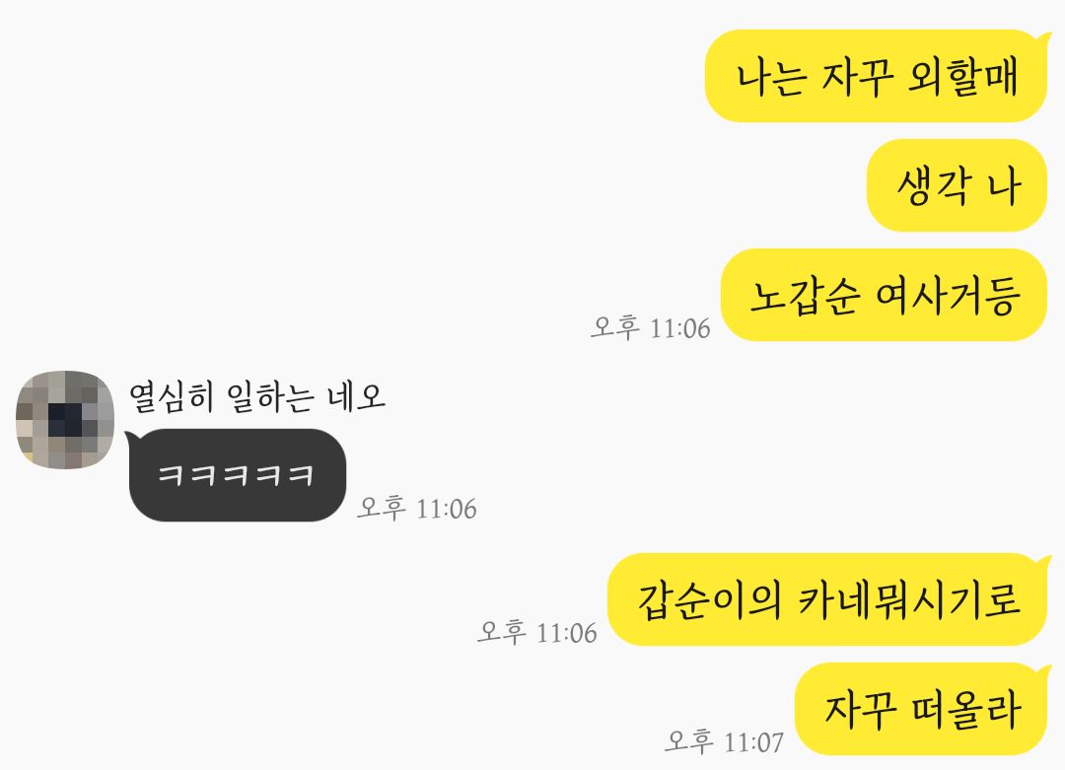Viewport: 1065px width, 770px height.
Task: Click the 오후 11:06 timestamp beside 노갑순 여사거등
Action: click(x=651, y=327)
